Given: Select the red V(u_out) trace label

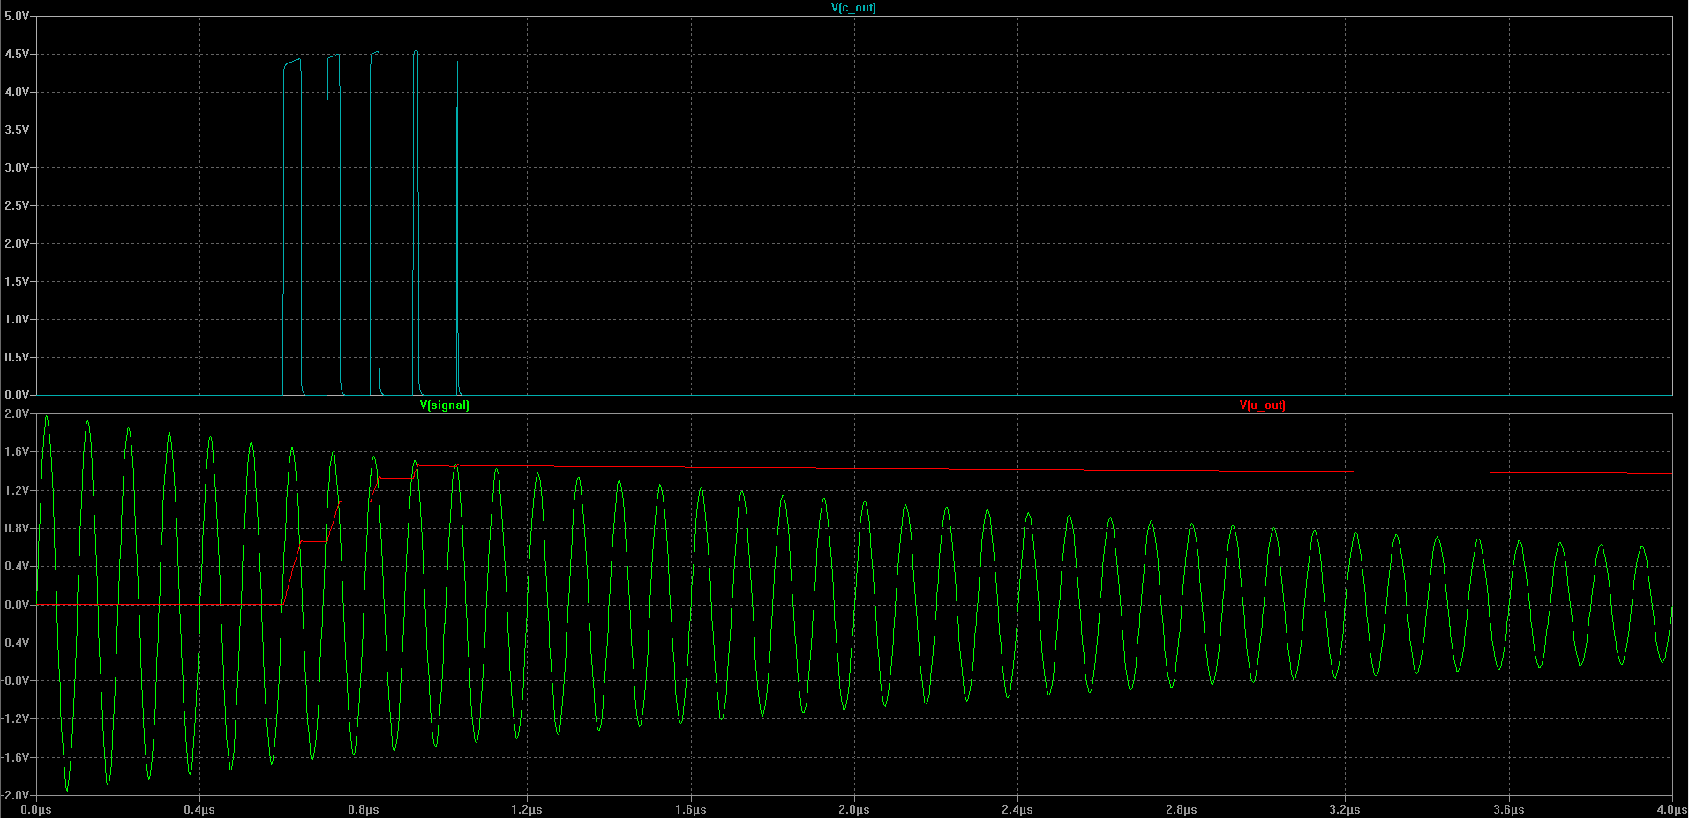Looking at the screenshot, I should click(1262, 405).
